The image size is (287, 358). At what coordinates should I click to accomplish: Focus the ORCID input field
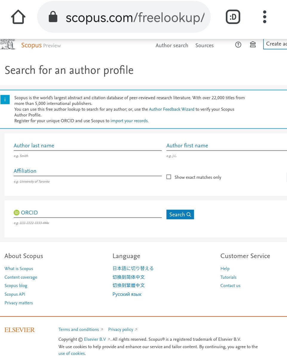click(88, 213)
